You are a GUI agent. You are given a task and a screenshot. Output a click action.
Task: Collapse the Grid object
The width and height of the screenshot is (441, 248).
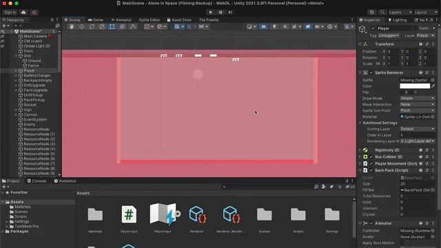coord(16,56)
